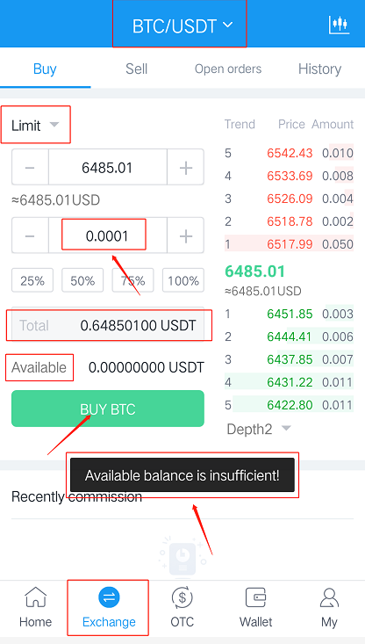Switch to the Open orders tab
The height and width of the screenshot is (644, 365).
click(x=228, y=69)
